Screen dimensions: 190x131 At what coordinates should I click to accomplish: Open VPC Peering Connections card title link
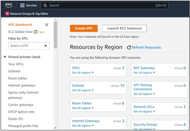pyautogui.click(x=143, y=87)
